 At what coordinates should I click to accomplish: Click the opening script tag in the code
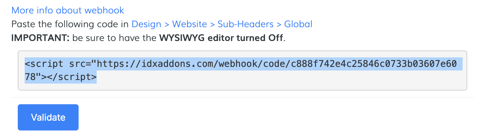tap(44, 64)
